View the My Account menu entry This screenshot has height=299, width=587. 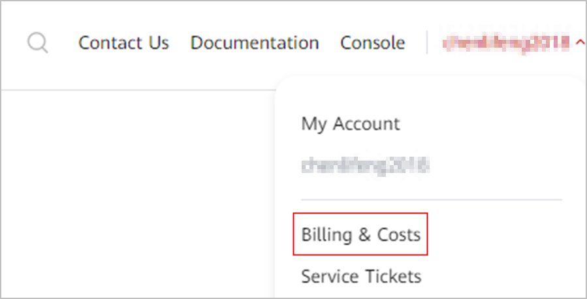[x=350, y=123]
